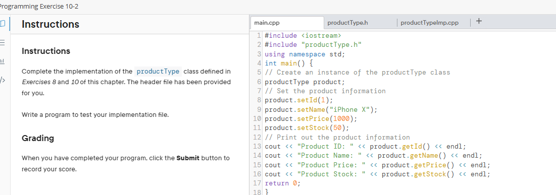Click the bold Submit word in instructions
This screenshot has width=556, height=195.
[x=188, y=158]
